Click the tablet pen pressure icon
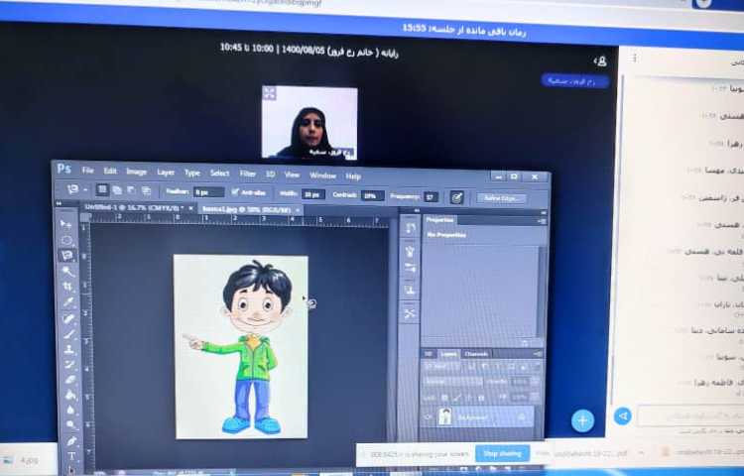 click(457, 197)
